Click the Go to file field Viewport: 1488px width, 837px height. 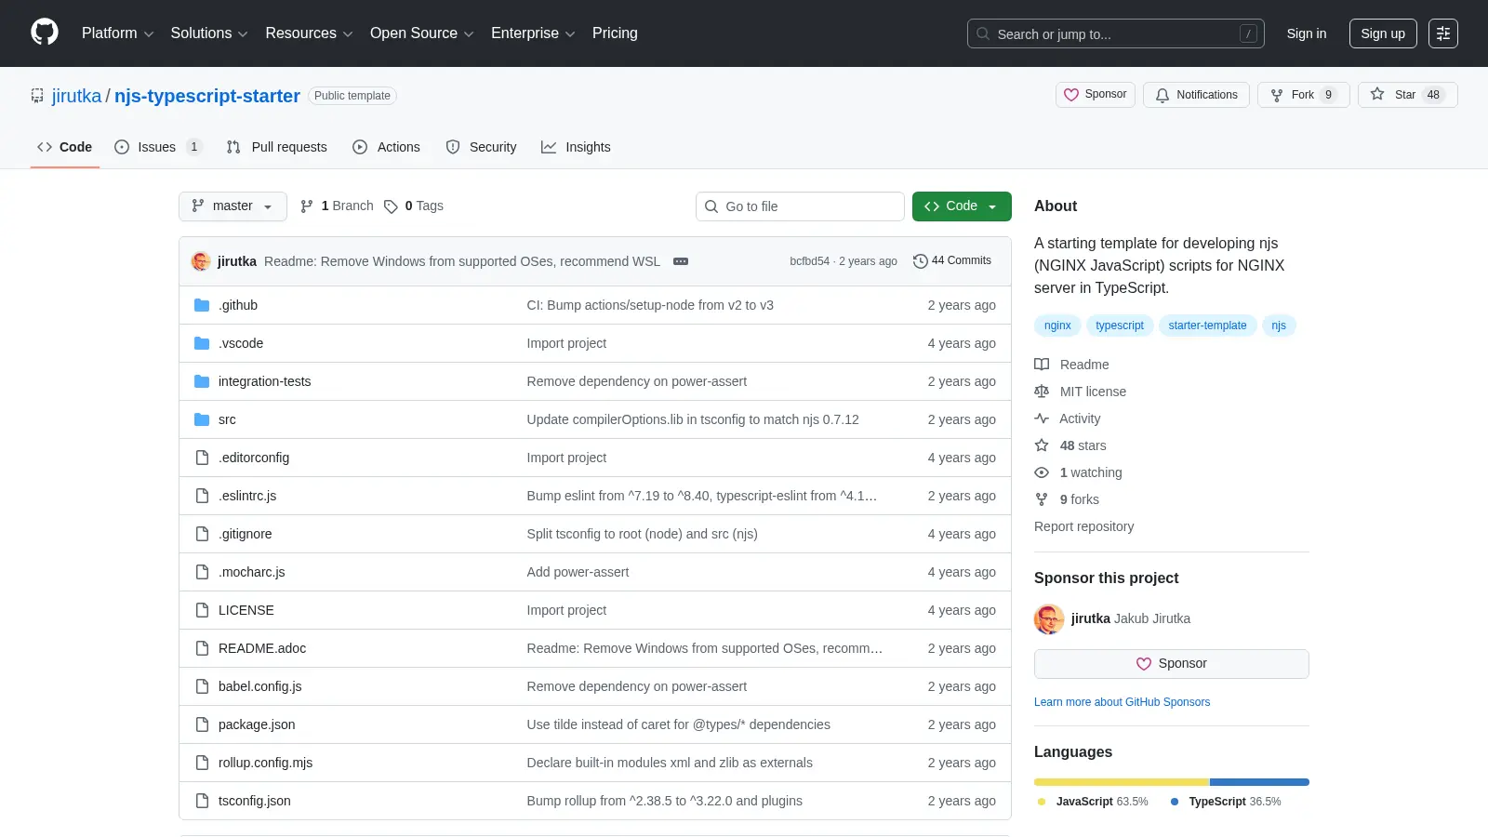(x=800, y=206)
